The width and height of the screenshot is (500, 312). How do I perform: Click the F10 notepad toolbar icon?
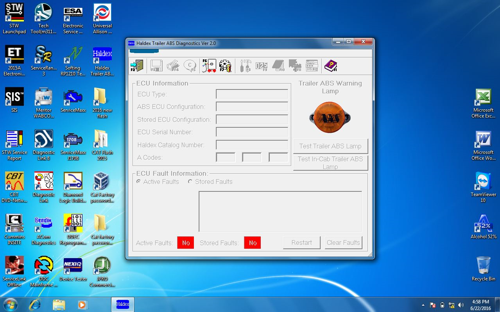click(x=278, y=66)
